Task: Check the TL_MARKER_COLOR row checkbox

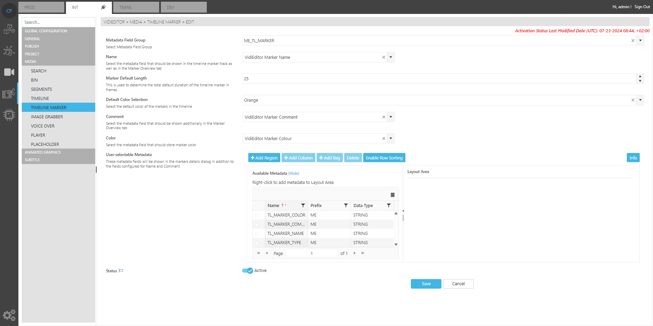Action: [257, 215]
